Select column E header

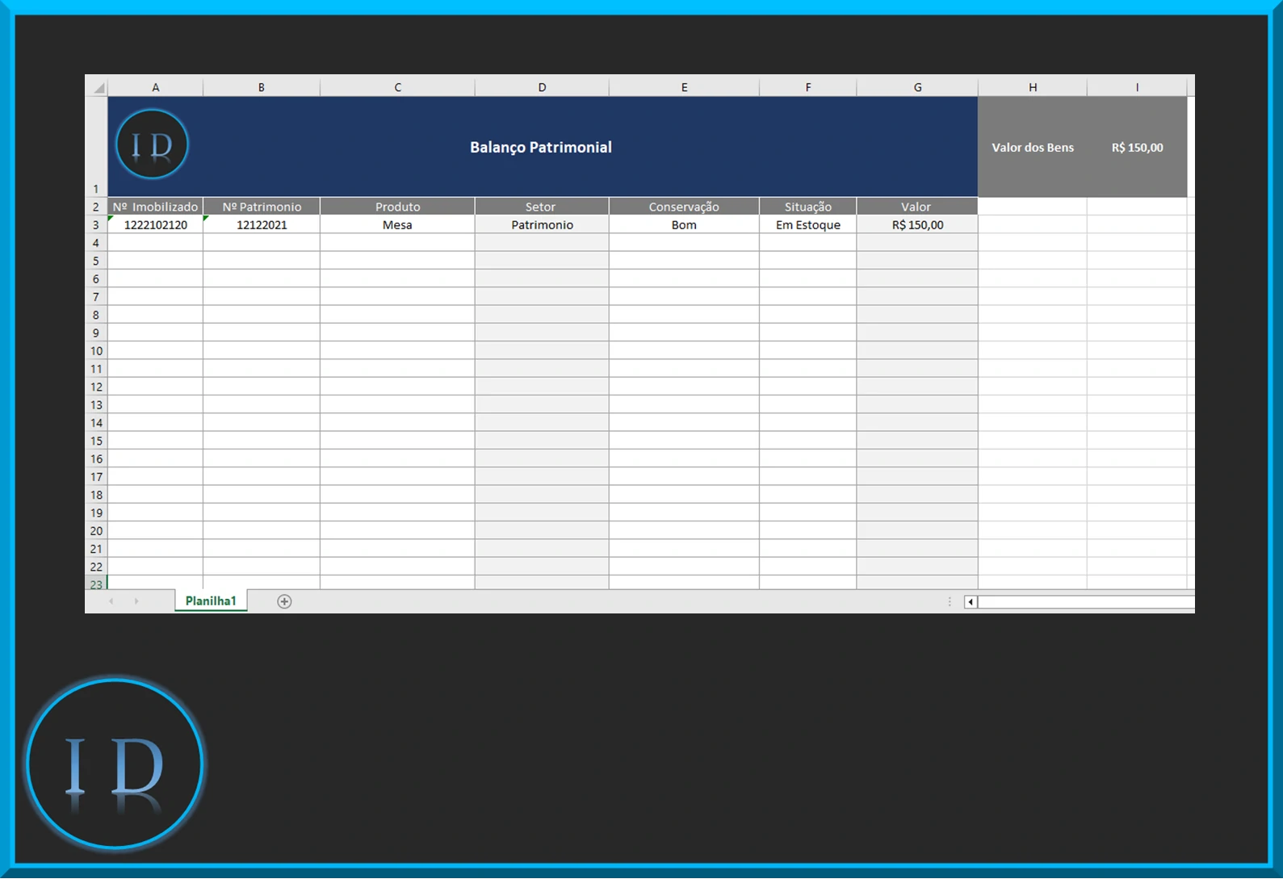coord(684,86)
